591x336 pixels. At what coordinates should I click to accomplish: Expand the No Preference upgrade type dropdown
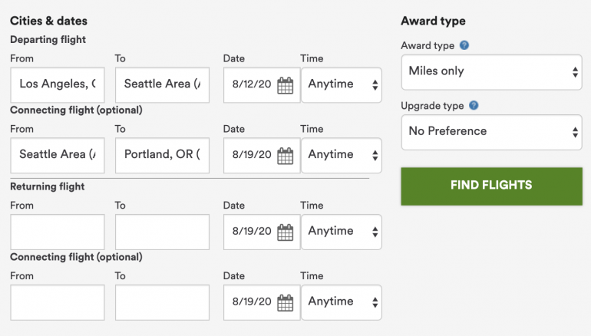click(491, 132)
